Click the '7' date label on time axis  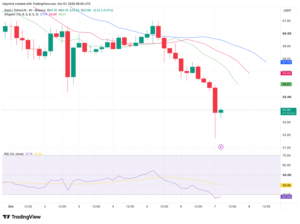click(x=215, y=207)
